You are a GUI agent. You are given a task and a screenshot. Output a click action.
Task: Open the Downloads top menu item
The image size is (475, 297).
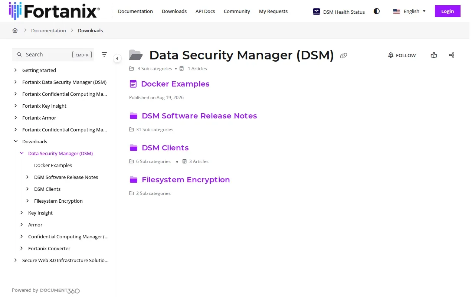tap(174, 12)
